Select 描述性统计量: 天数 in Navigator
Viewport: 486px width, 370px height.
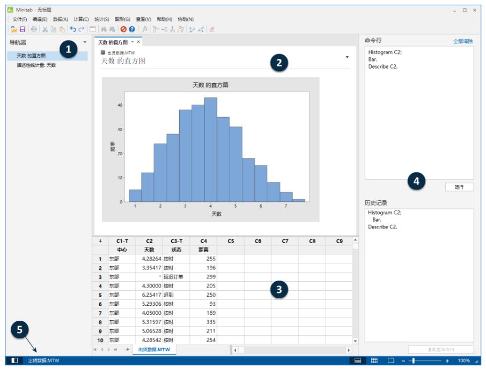pyautogui.click(x=36, y=65)
